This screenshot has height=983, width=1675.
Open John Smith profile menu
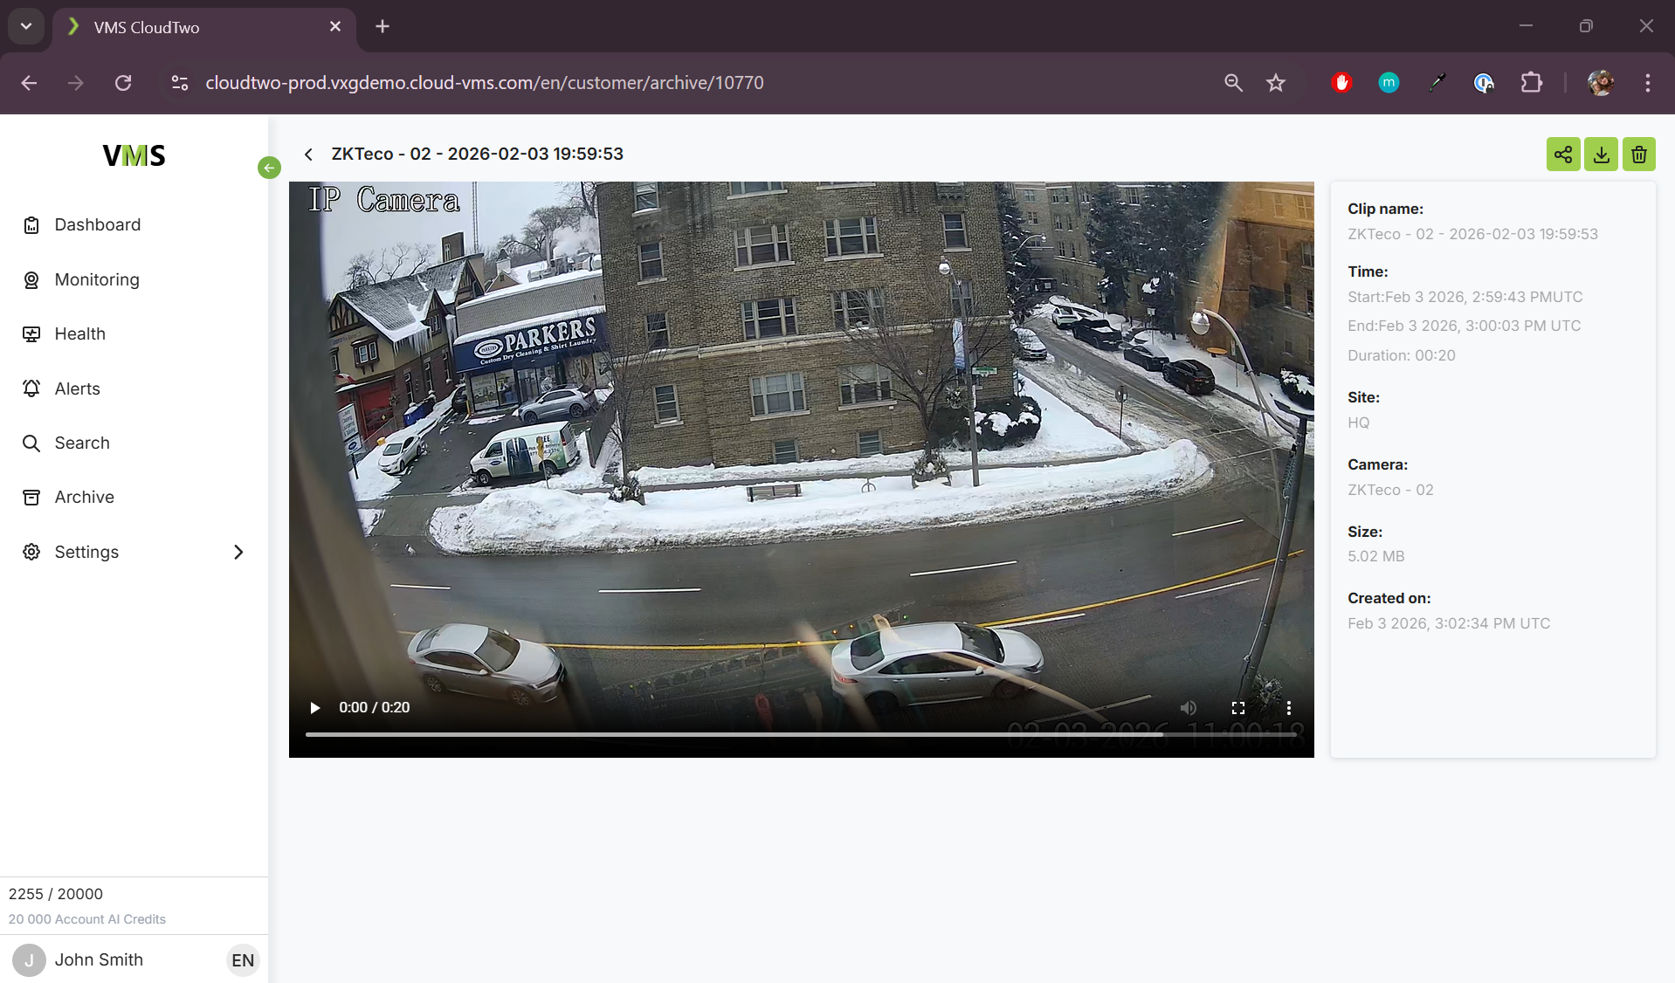99,960
